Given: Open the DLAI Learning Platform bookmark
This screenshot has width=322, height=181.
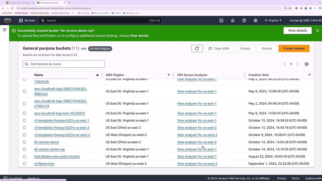Looking at the screenshot, I should (x=100, y=13).
